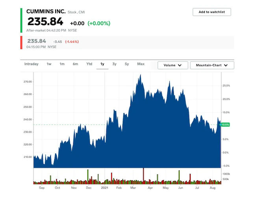The width and height of the screenshot is (260, 207).
Task: Click the Dec month axis label
Action: click(89, 188)
